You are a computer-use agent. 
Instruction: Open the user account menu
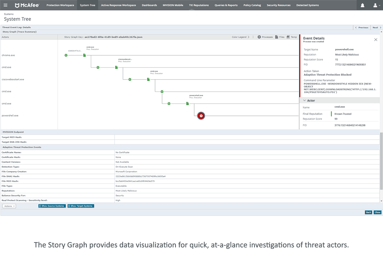point(376,5)
